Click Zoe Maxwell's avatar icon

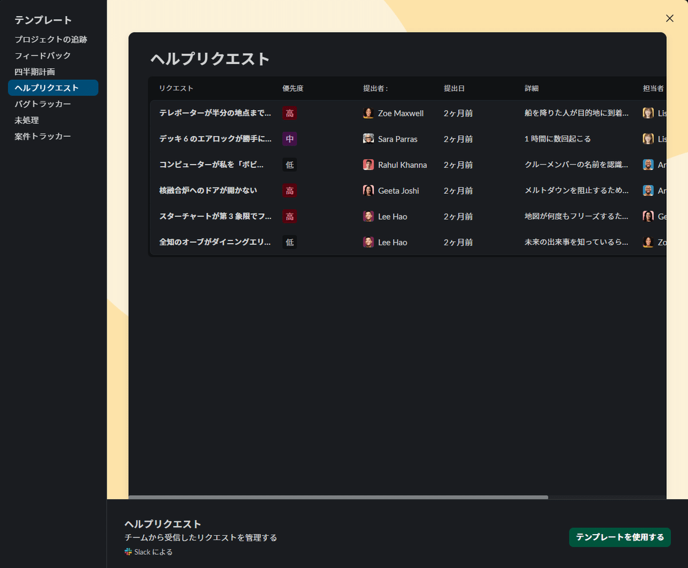(x=368, y=113)
